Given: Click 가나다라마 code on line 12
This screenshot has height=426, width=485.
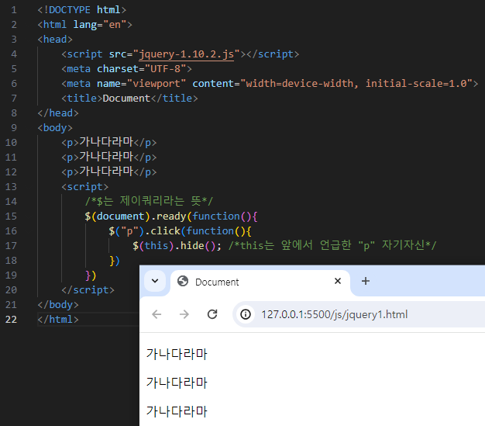Looking at the screenshot, I should click(x=106, y=171).
